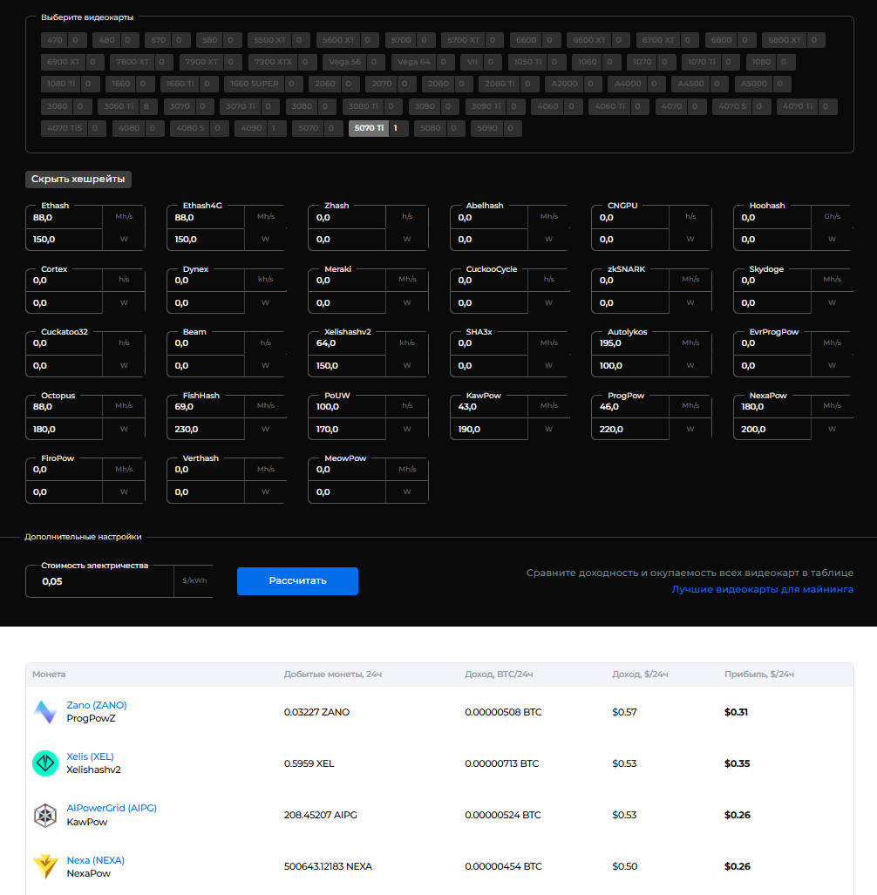Click the AIPowerGrid coin logo icon
The image size is (877, 895).
(45, 815)
